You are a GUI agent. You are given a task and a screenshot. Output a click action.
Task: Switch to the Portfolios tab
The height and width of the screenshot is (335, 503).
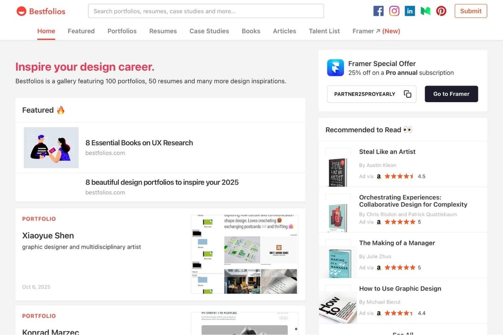point(122,31)
